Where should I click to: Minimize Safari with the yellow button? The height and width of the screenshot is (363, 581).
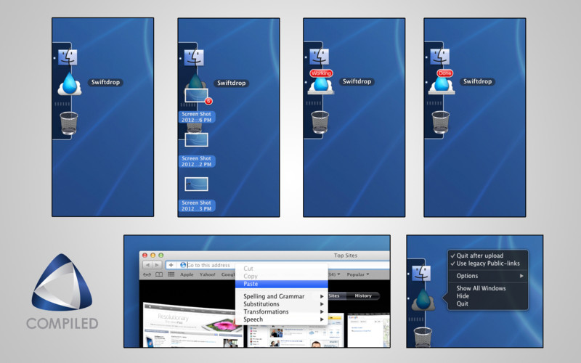click(x=153, y=256)
